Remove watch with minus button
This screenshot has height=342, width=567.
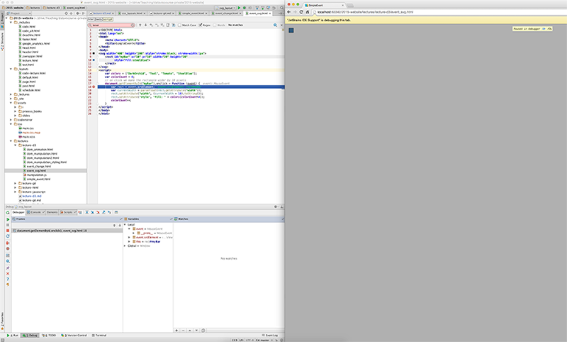tap(184, 331)
